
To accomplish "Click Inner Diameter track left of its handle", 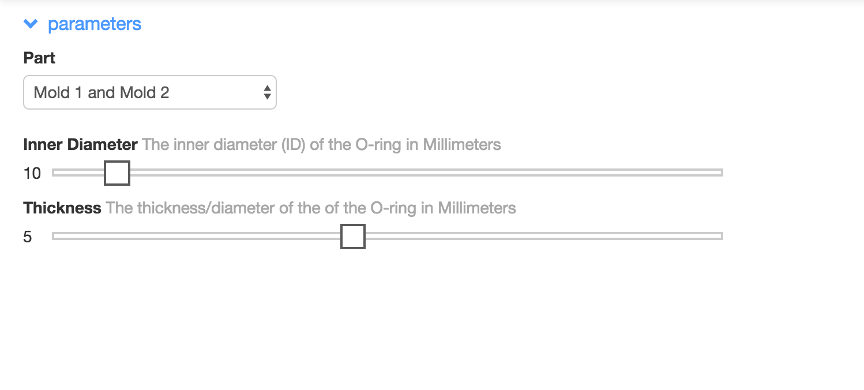I will 78,172.
